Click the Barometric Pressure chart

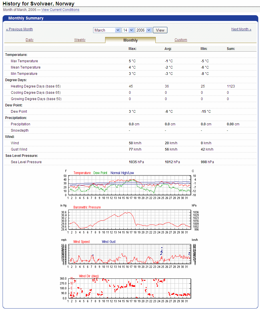click(x=129, y=219)
